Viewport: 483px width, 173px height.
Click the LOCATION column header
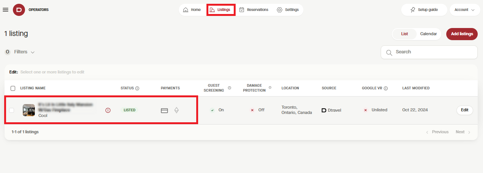coord(290,88)
